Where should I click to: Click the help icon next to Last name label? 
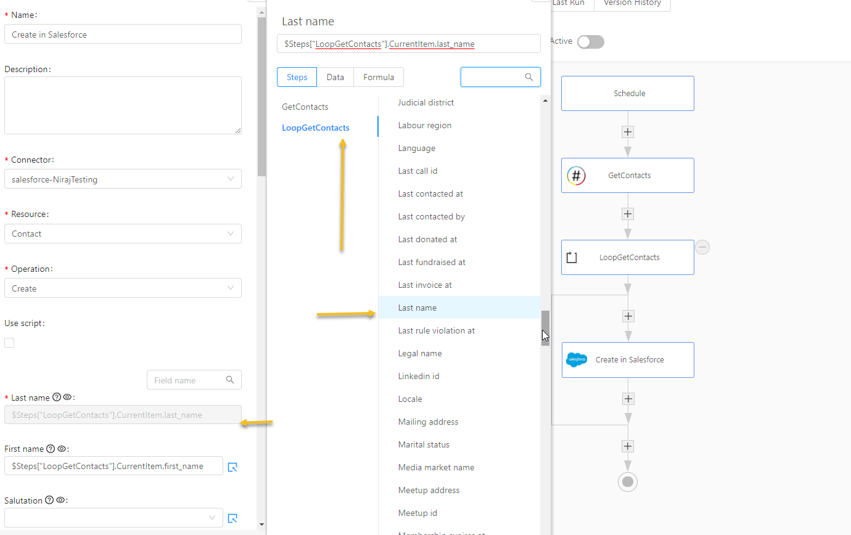coord(57,398)
